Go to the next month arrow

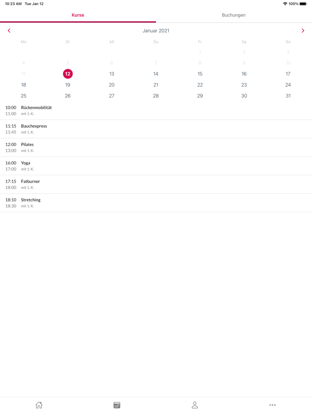pos(303,31)
